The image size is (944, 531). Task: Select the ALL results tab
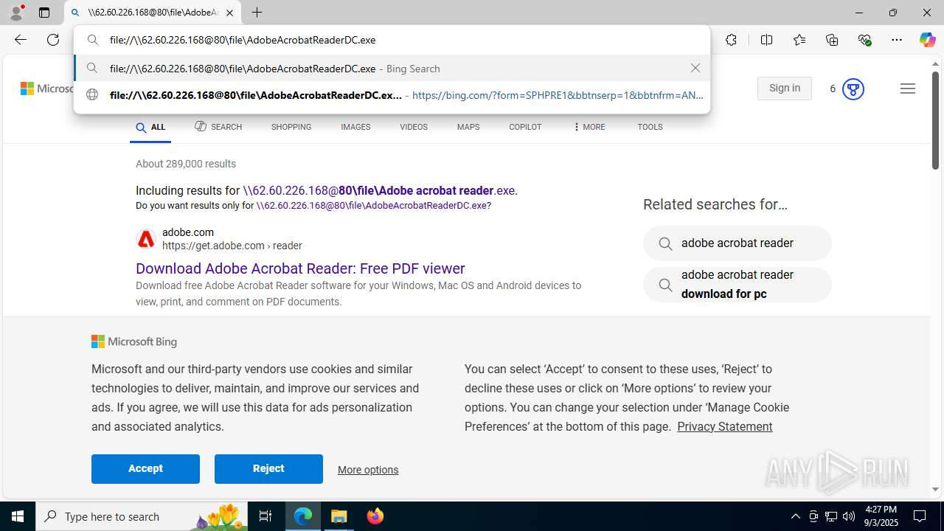point(150,127)
